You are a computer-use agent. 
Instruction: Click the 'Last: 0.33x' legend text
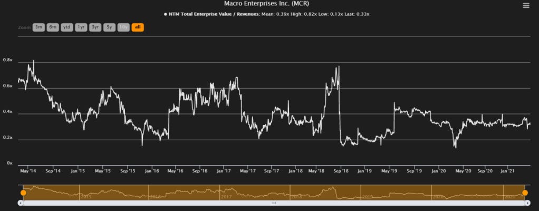(357, 14)
